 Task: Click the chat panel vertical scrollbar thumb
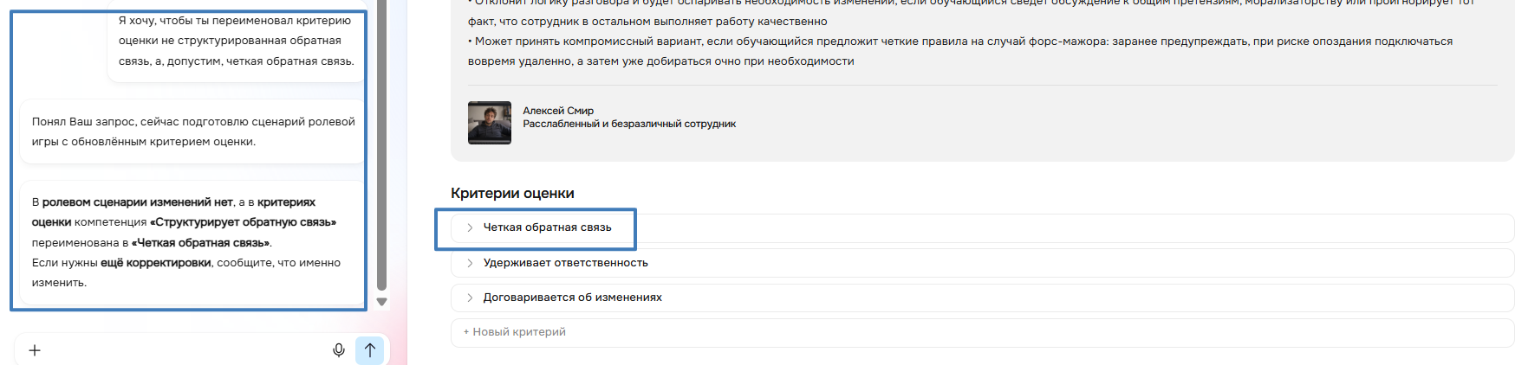[381, 145]
